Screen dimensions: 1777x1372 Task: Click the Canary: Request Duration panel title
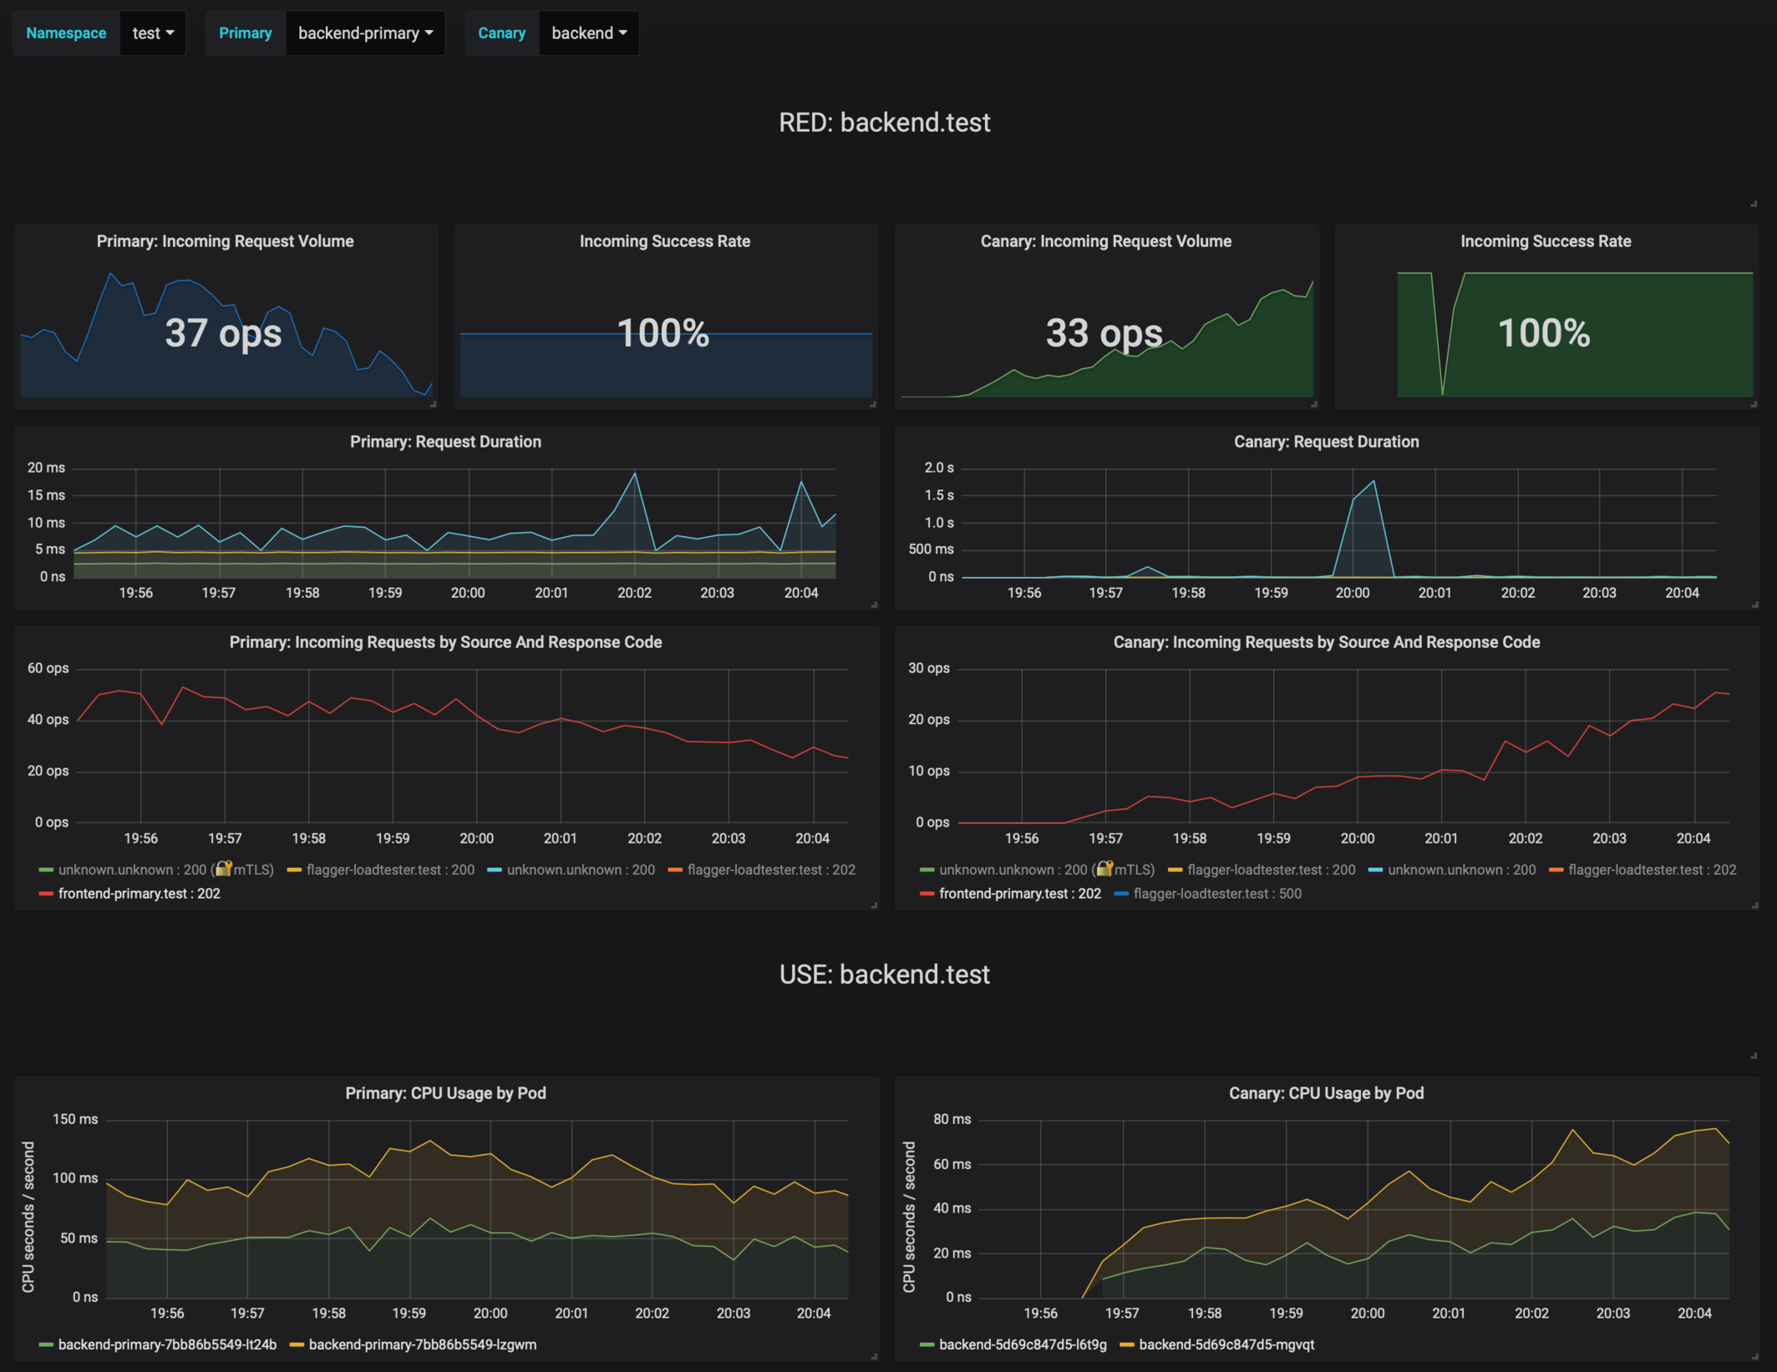click(x=1326, y=442)
